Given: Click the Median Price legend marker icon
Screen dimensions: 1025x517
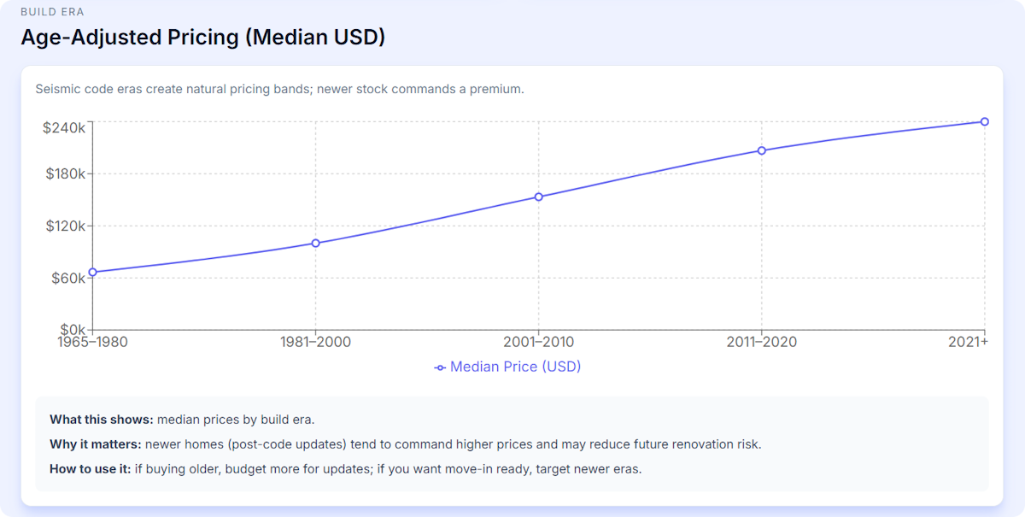Looking at the screenshot, I should click(x=440, y=367).
